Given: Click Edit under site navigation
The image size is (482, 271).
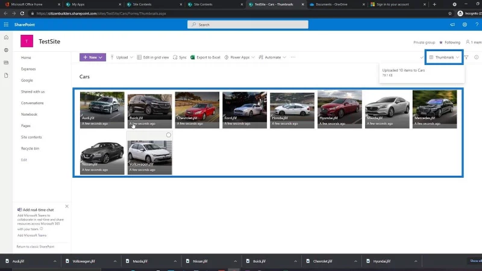Looking at the screenshot, I should 23,160.
